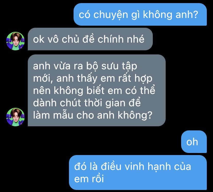Click the line "làm mẫu cho anh không?"

(x=93, y=115)
